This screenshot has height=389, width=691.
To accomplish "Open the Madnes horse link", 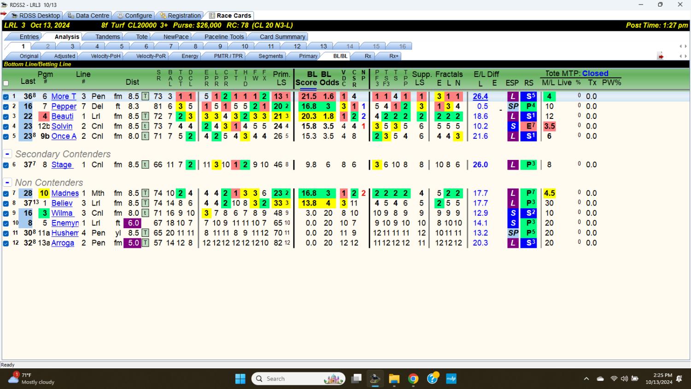I will tap(65, 193).
